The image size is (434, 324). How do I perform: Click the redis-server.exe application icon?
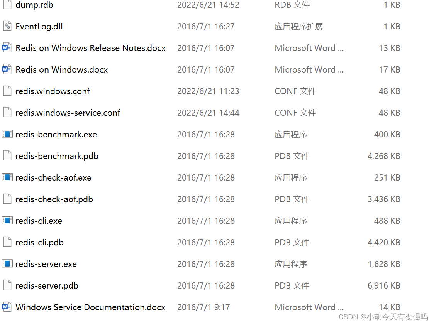(x=7, y=264)
